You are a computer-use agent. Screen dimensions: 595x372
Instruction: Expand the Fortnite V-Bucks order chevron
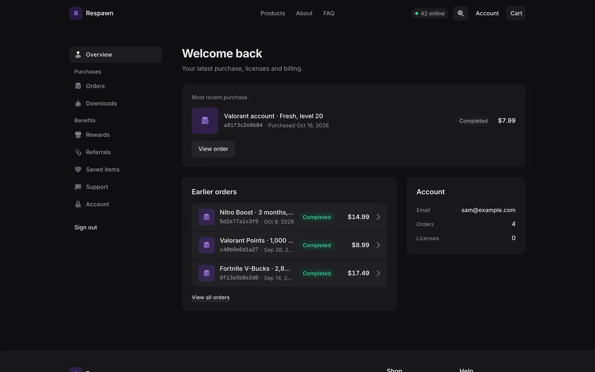(x=378, y=273)
